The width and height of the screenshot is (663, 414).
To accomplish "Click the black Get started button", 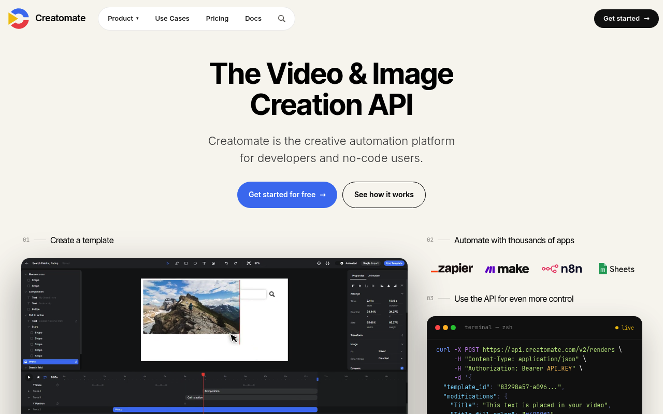I will pyautogui.click(x=626, y=19).
